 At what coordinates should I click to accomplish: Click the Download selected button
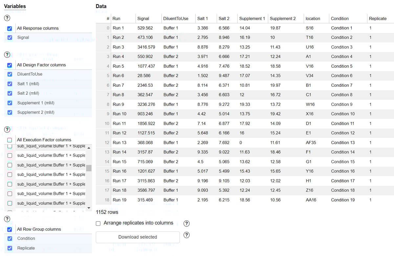137,237
